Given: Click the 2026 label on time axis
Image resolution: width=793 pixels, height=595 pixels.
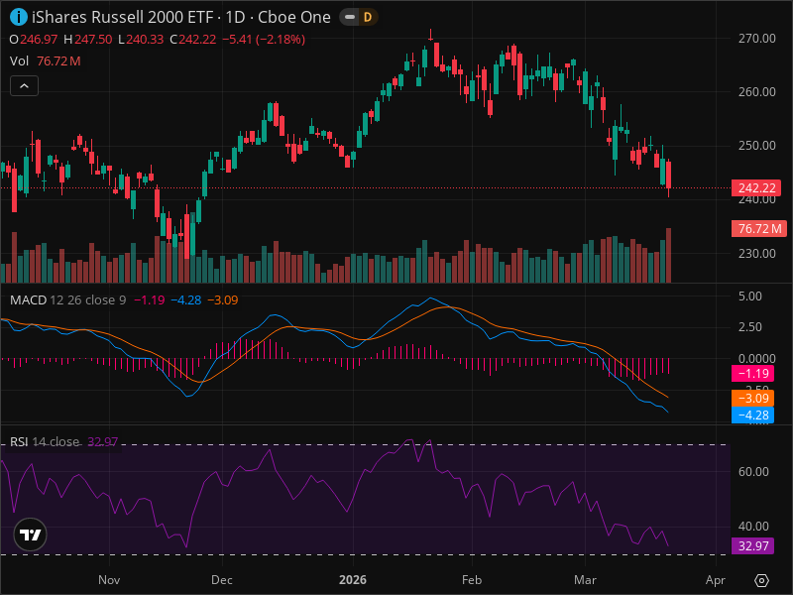Looking at the screenshot, I should tap(353, 580).
